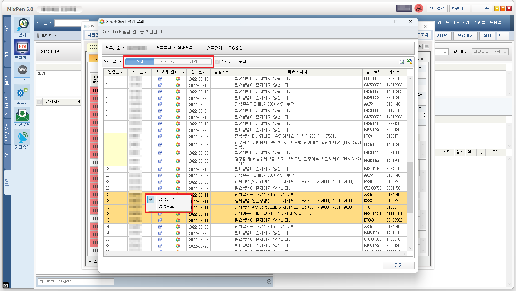
Task: Tick the checkbox beside 명세서번호 header
Action: (40, 101)
